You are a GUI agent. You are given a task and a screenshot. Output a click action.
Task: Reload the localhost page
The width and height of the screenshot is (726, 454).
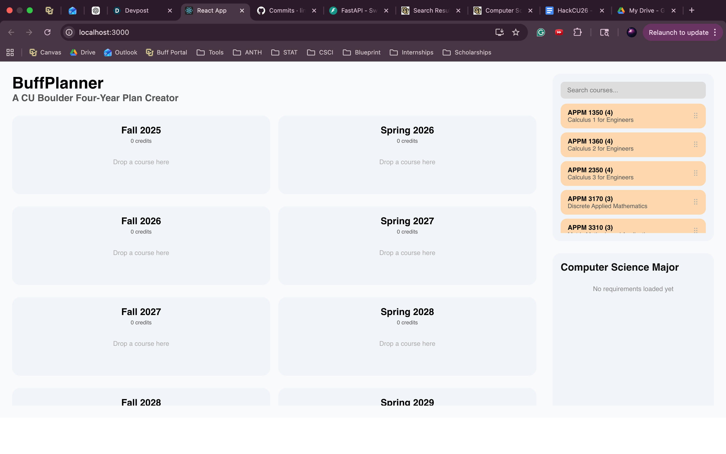tap(47, 33)
